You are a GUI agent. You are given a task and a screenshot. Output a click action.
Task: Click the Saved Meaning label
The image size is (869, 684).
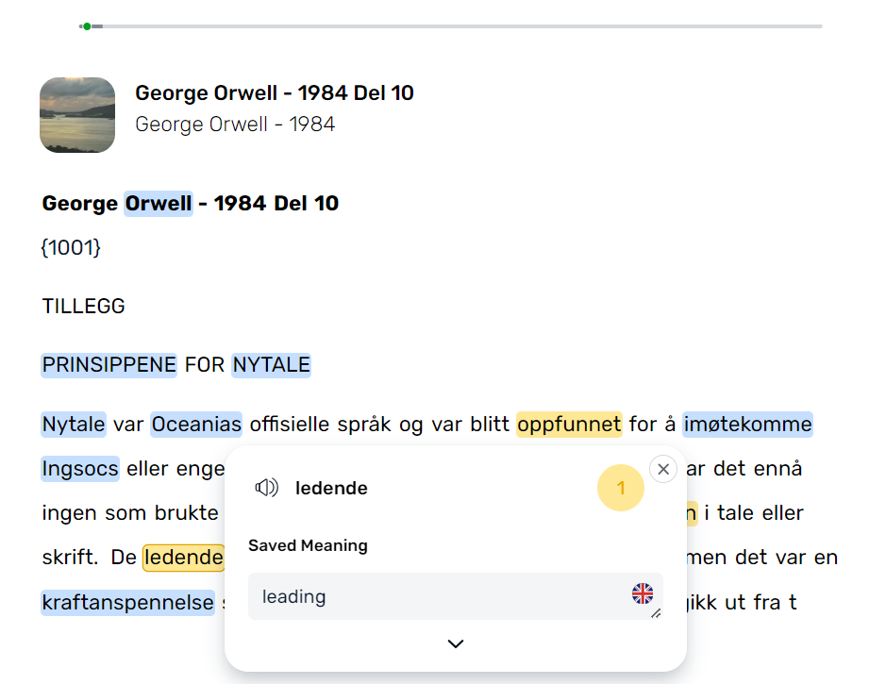309,545
